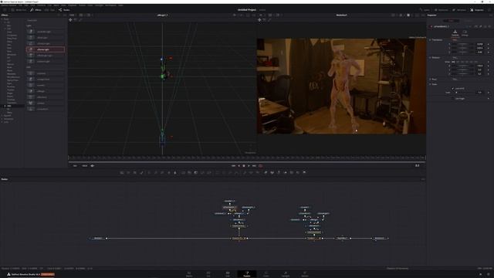Add a Matte Control node from the toolbar

[x=195, y=172]
